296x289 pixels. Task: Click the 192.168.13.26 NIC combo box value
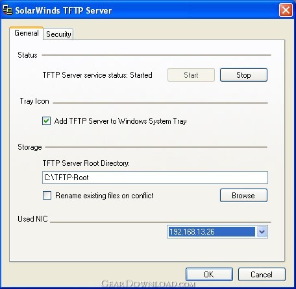pyautogui.click(x=212, y=232)
